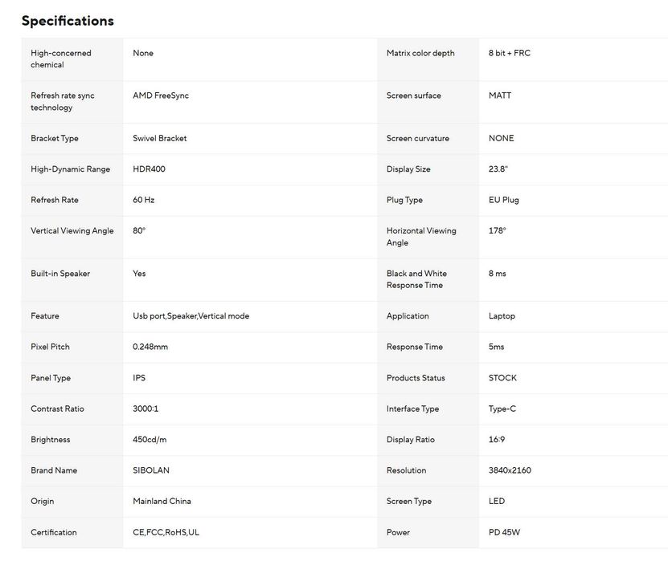The width and height of the screenshot is (668, 561).
Task: Click the 8 bit + FRC value
Action: [510, 53]
